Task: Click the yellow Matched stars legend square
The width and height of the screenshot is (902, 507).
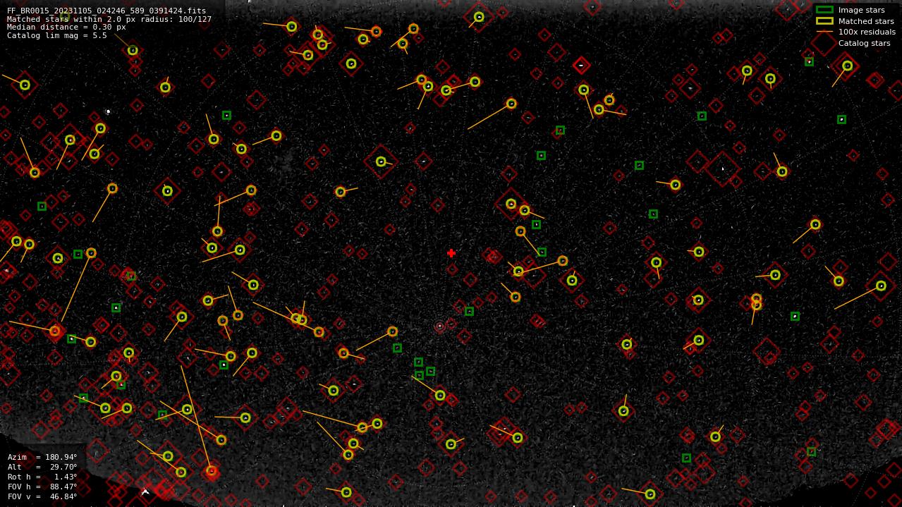Action: (824, 21)
